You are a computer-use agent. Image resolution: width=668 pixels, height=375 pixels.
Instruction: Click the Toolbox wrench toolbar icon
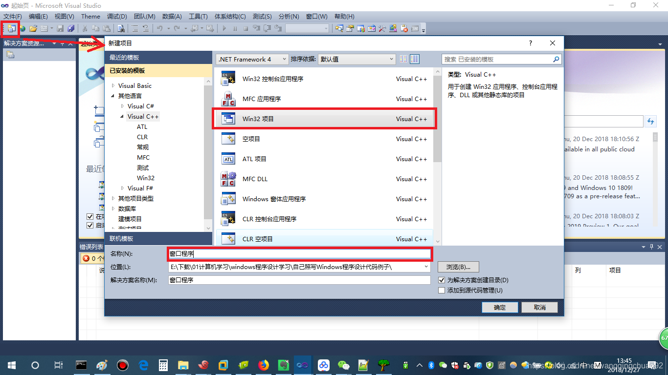382,29
